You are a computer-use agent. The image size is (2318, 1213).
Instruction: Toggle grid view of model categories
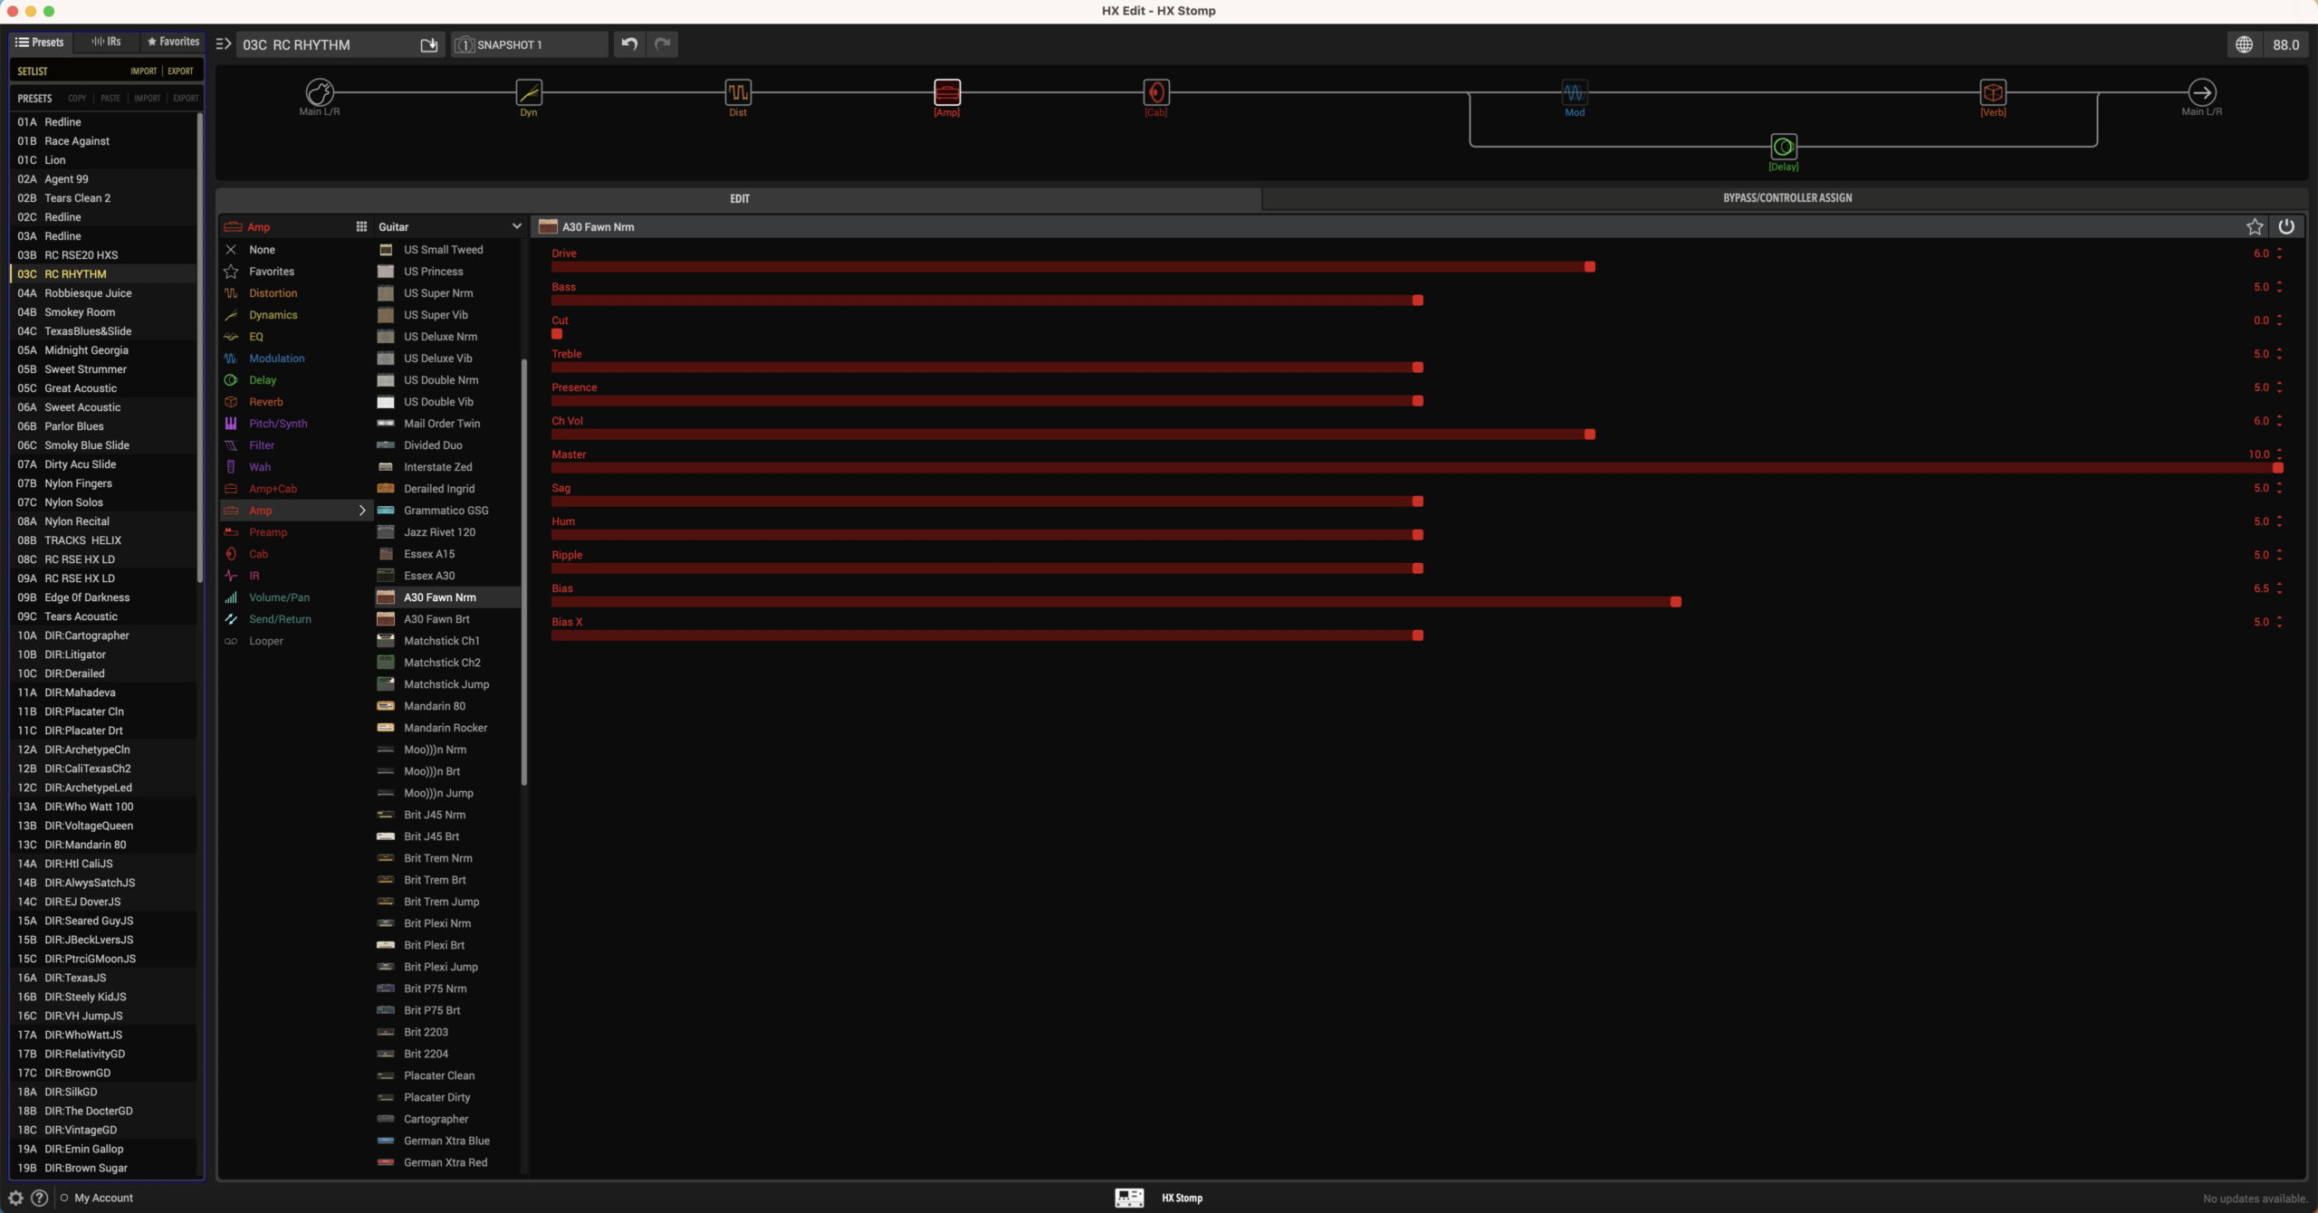pos(361,227)
